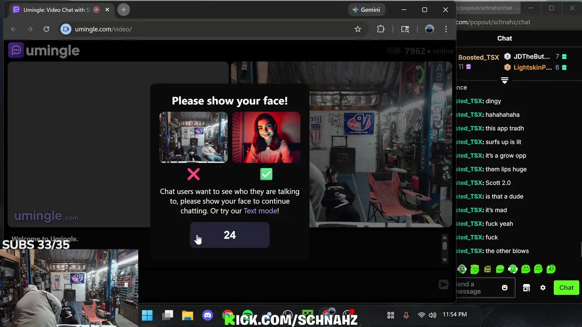582x327 pixels.
Task: Click chat message 'is that a dude'
Action: [x=504, y=196]
